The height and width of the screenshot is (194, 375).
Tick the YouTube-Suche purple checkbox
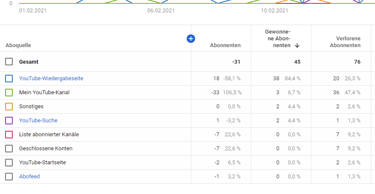coord(9,121)
